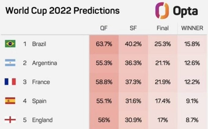Image resolution: width=208 pixels, height=129 pixels.
Task: Select the QF column header
Action: click(104, 28)
